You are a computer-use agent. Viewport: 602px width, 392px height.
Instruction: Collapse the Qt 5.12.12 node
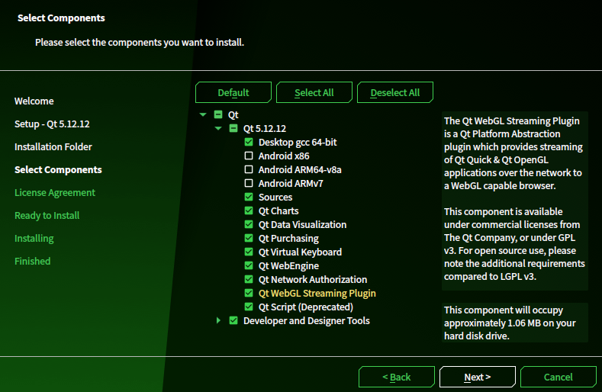point(218,128)
